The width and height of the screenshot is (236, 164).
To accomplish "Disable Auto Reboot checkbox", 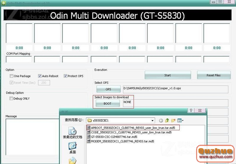I will pos(40,76).
